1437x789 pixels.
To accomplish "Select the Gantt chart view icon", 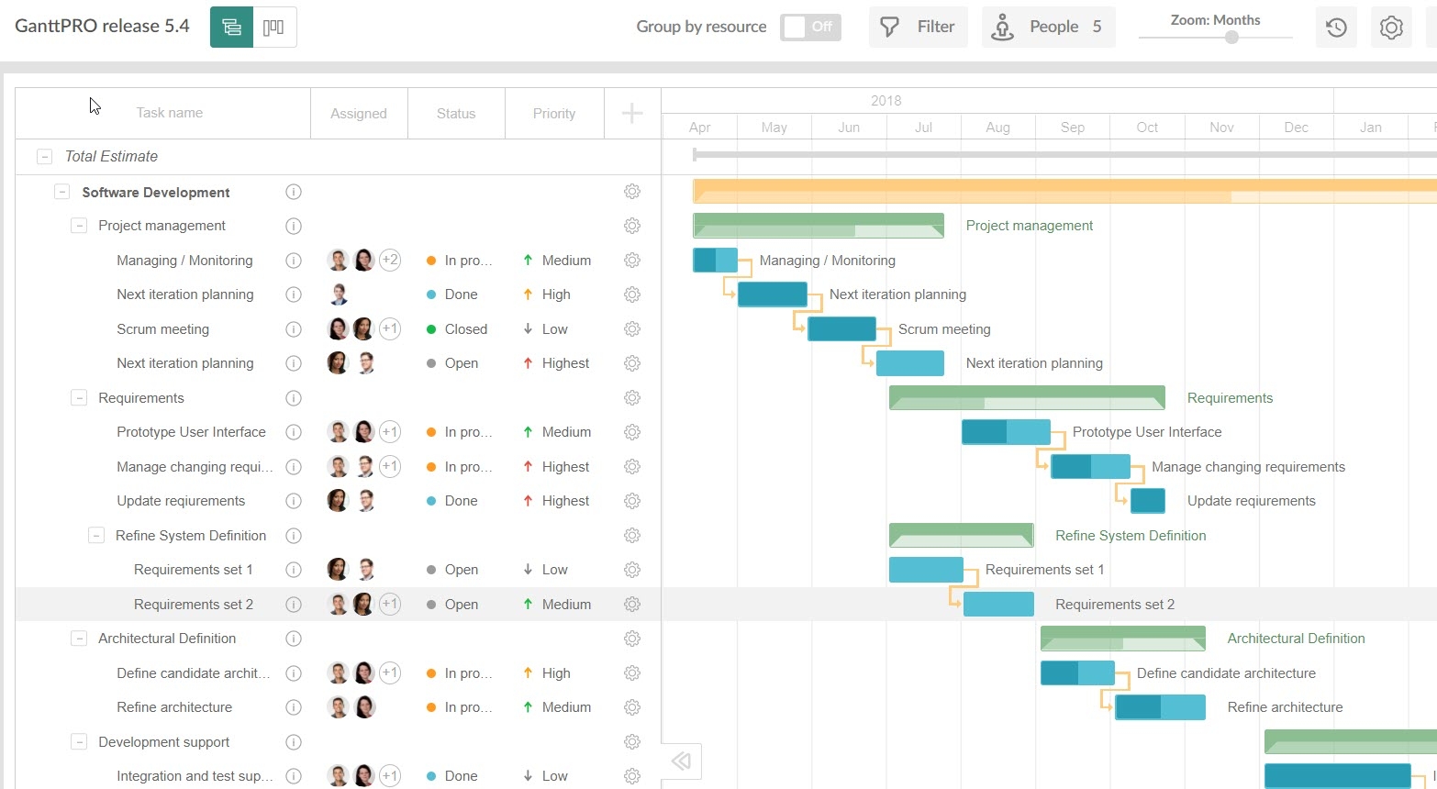I will point(230,28).
